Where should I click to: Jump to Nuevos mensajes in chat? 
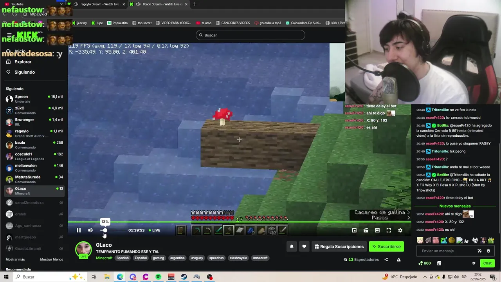coord(455,206)
